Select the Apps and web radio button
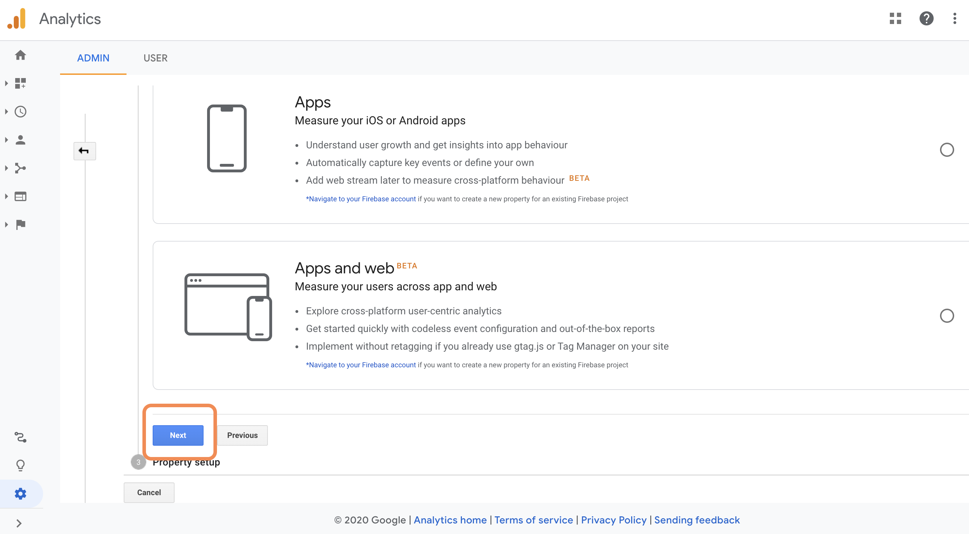The height and width of the screenshot is (534, 969). pos(946,316)
